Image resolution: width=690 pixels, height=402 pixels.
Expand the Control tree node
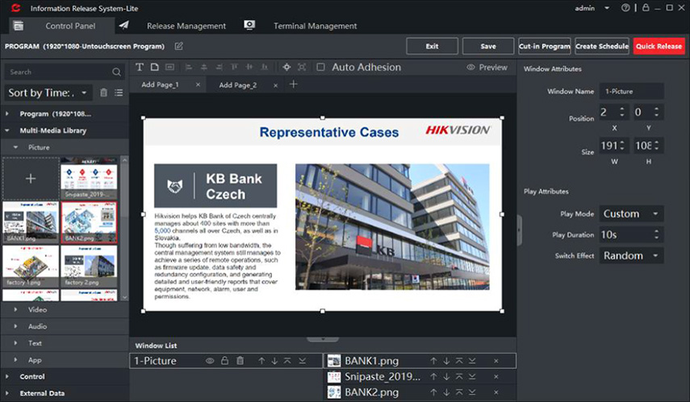point(7,376)
